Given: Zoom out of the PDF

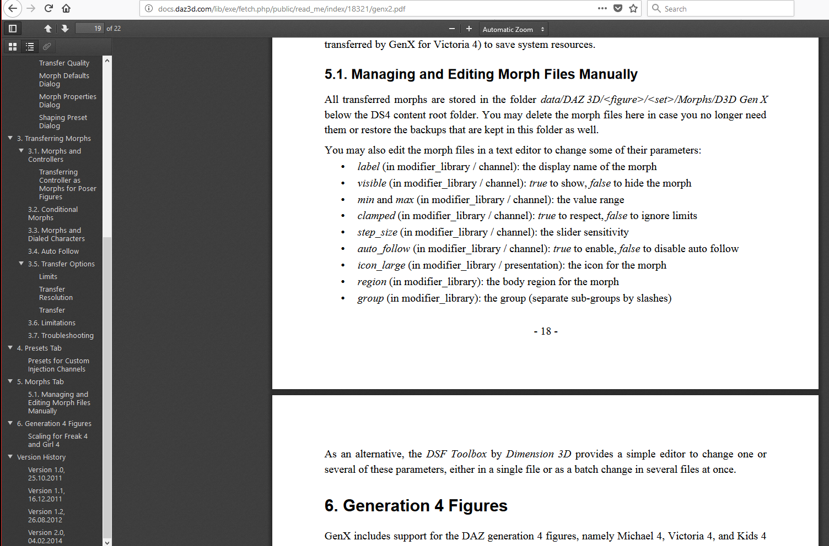Looking at the screenshot, I should pos(452,29).
